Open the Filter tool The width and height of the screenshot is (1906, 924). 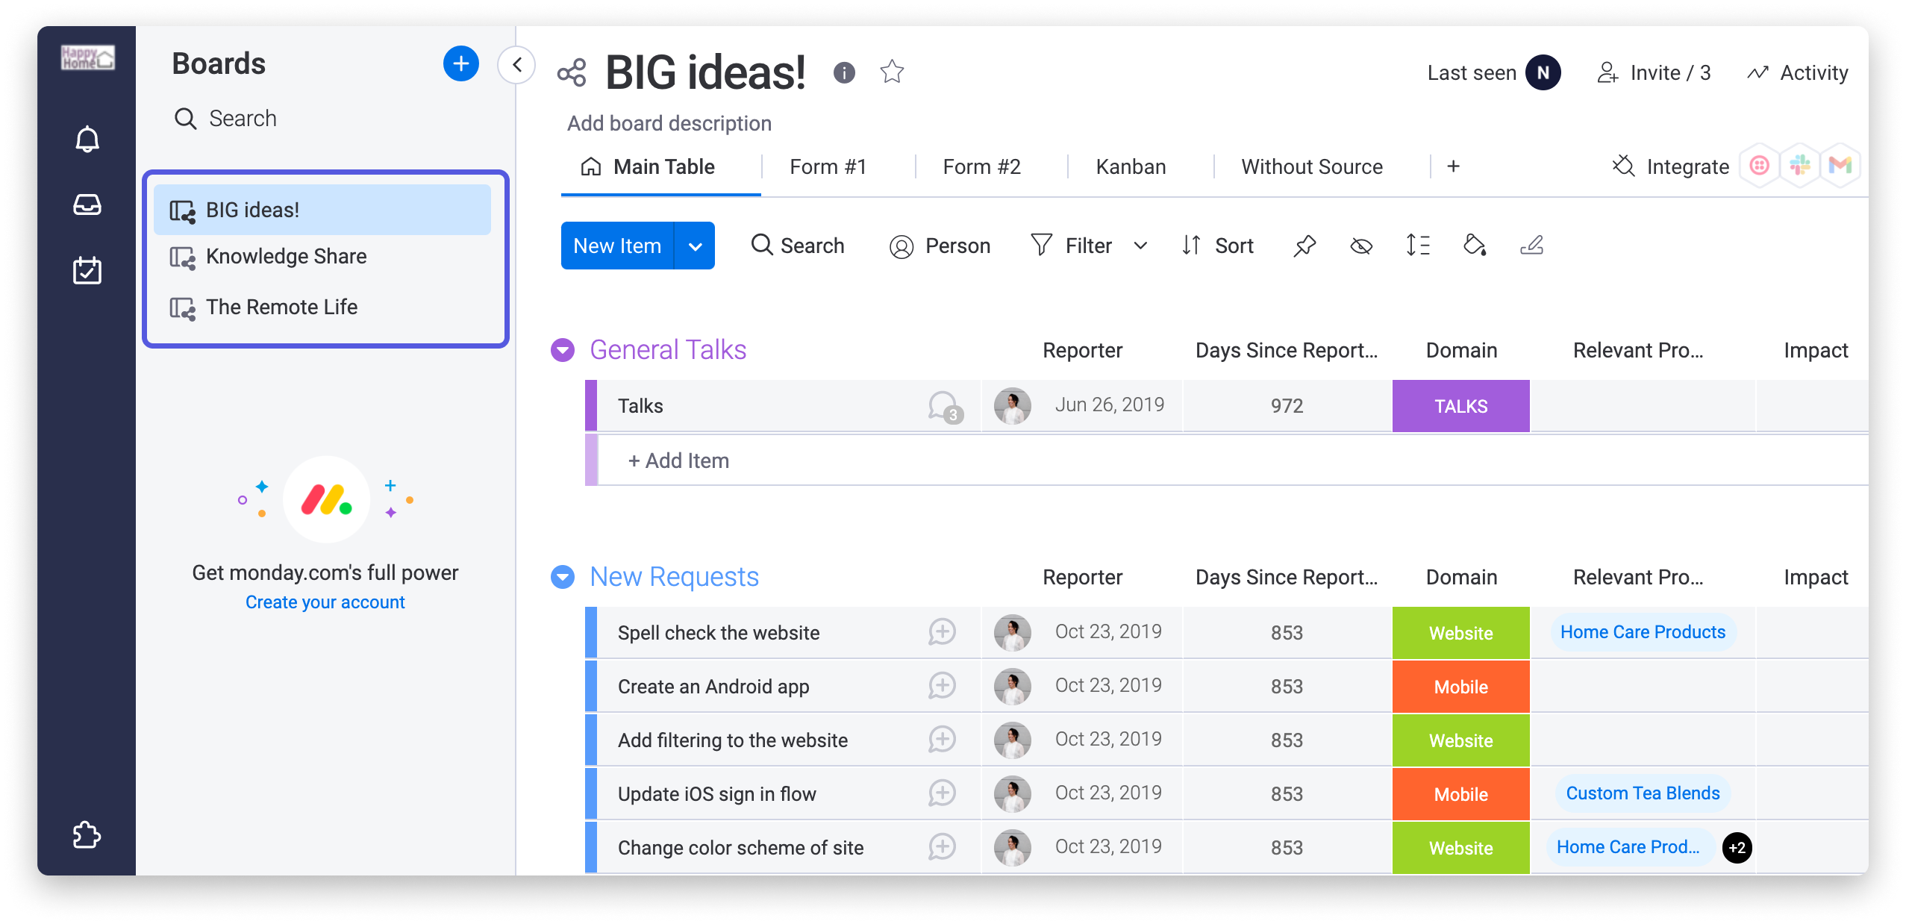pos(1071,246)
